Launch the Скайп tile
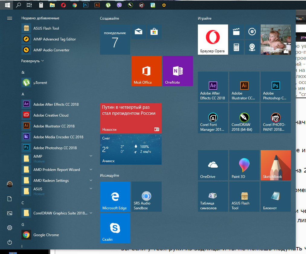The height and width of the screenshot is (254, 306). [115, 228]
